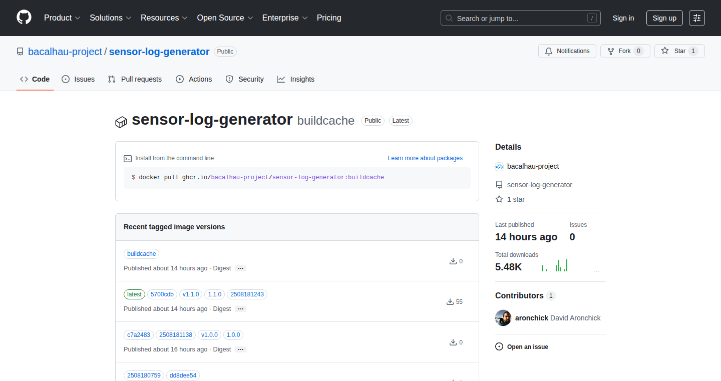
Task: Click the bell icon in Notifications button
Action: 549,51
